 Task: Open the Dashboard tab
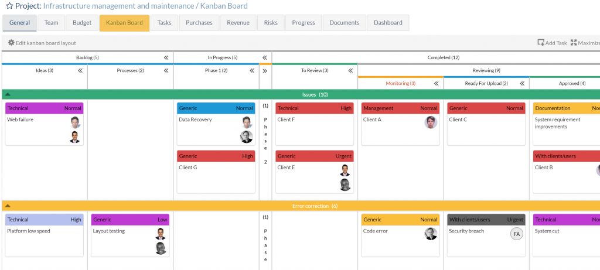[x=388, y=23]
